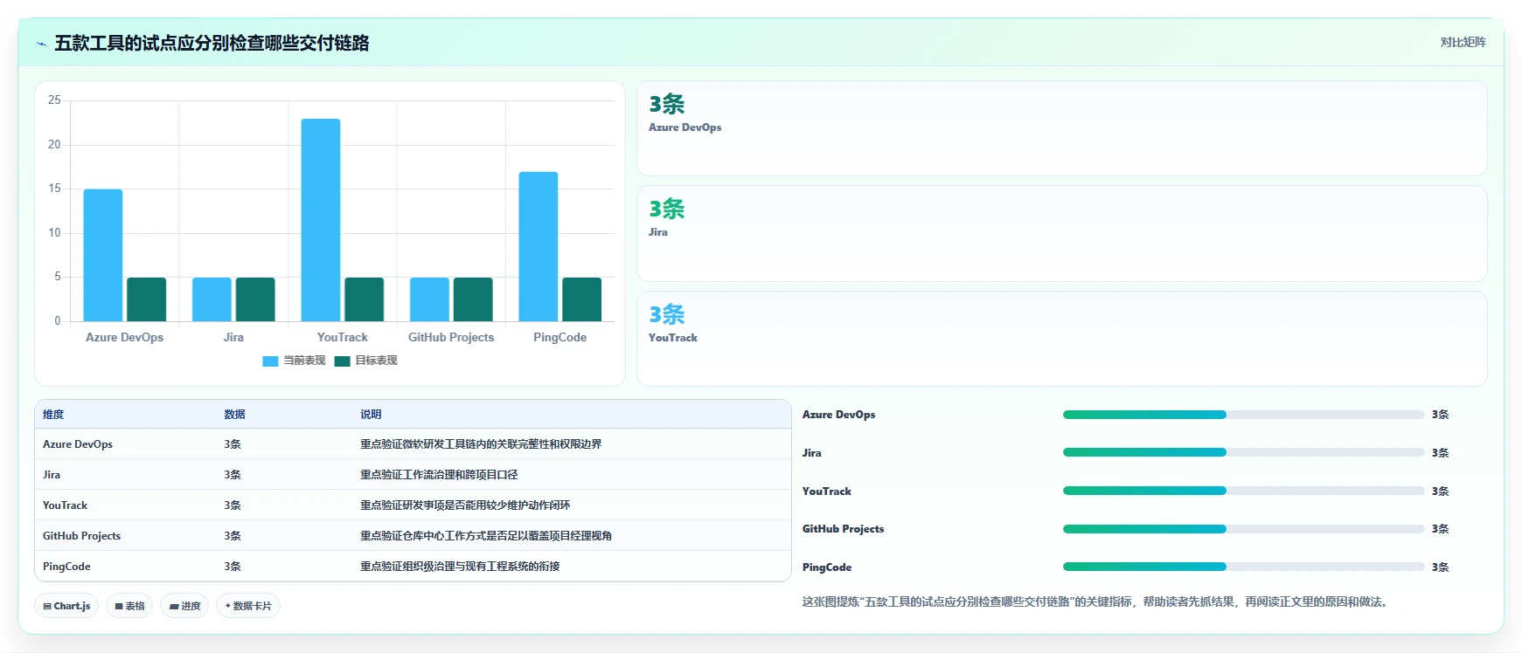Click Jira in the table's 维度 column

coord(52,475)
